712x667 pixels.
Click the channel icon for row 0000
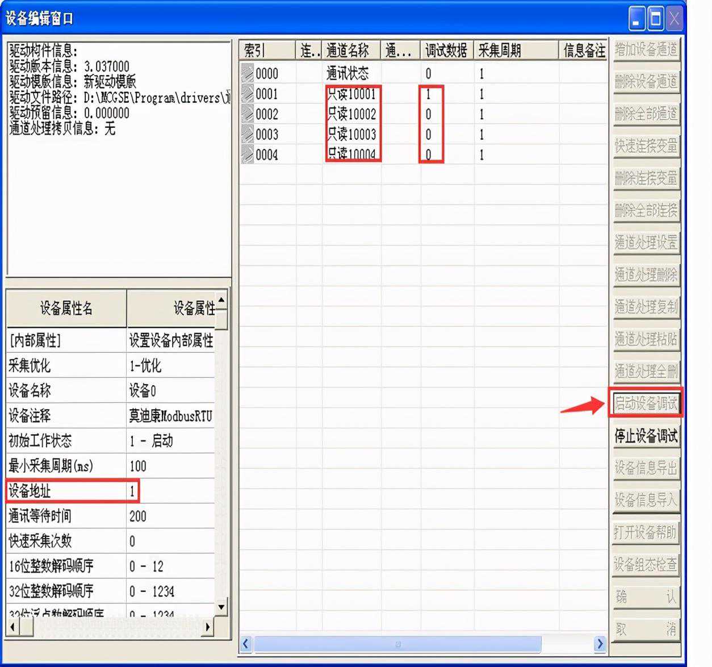[x=247, y=73]
